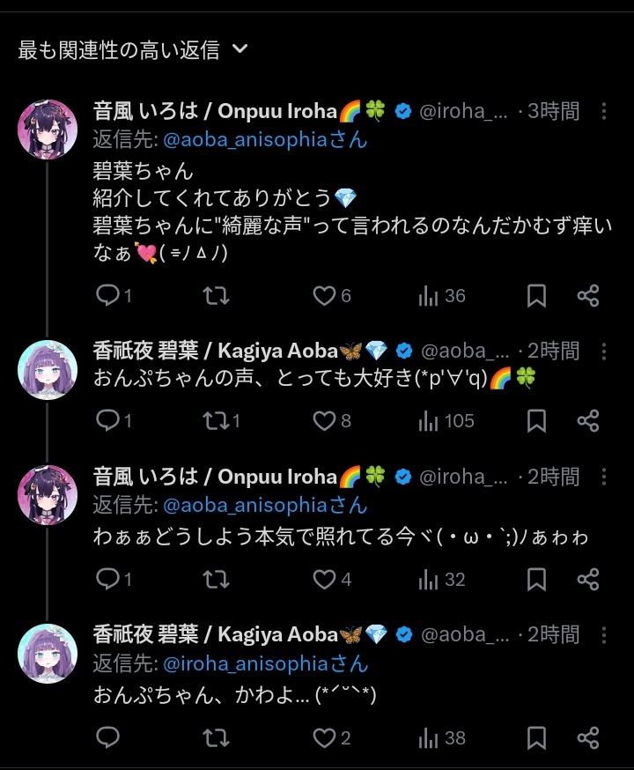Screen dimensions: 634x770
Task: Open the reply sort dropdown 最も関連性の高い返信
Action: 132,50
